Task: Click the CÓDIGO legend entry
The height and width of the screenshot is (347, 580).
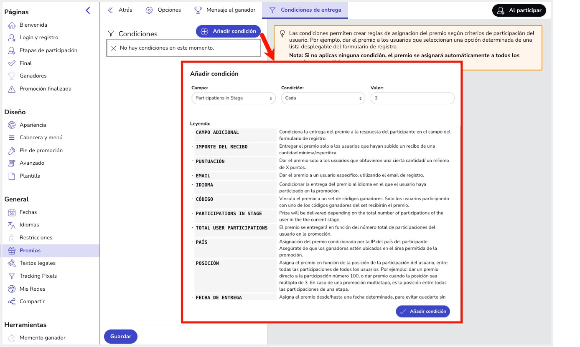Action: pyautogui.click(x=204, y=199)
